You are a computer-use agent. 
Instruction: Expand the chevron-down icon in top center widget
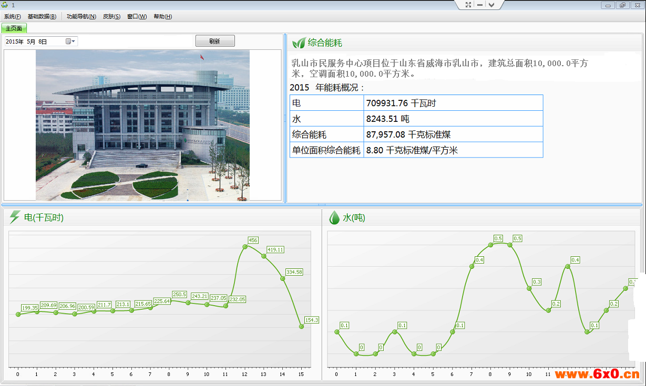click(491, 5)
